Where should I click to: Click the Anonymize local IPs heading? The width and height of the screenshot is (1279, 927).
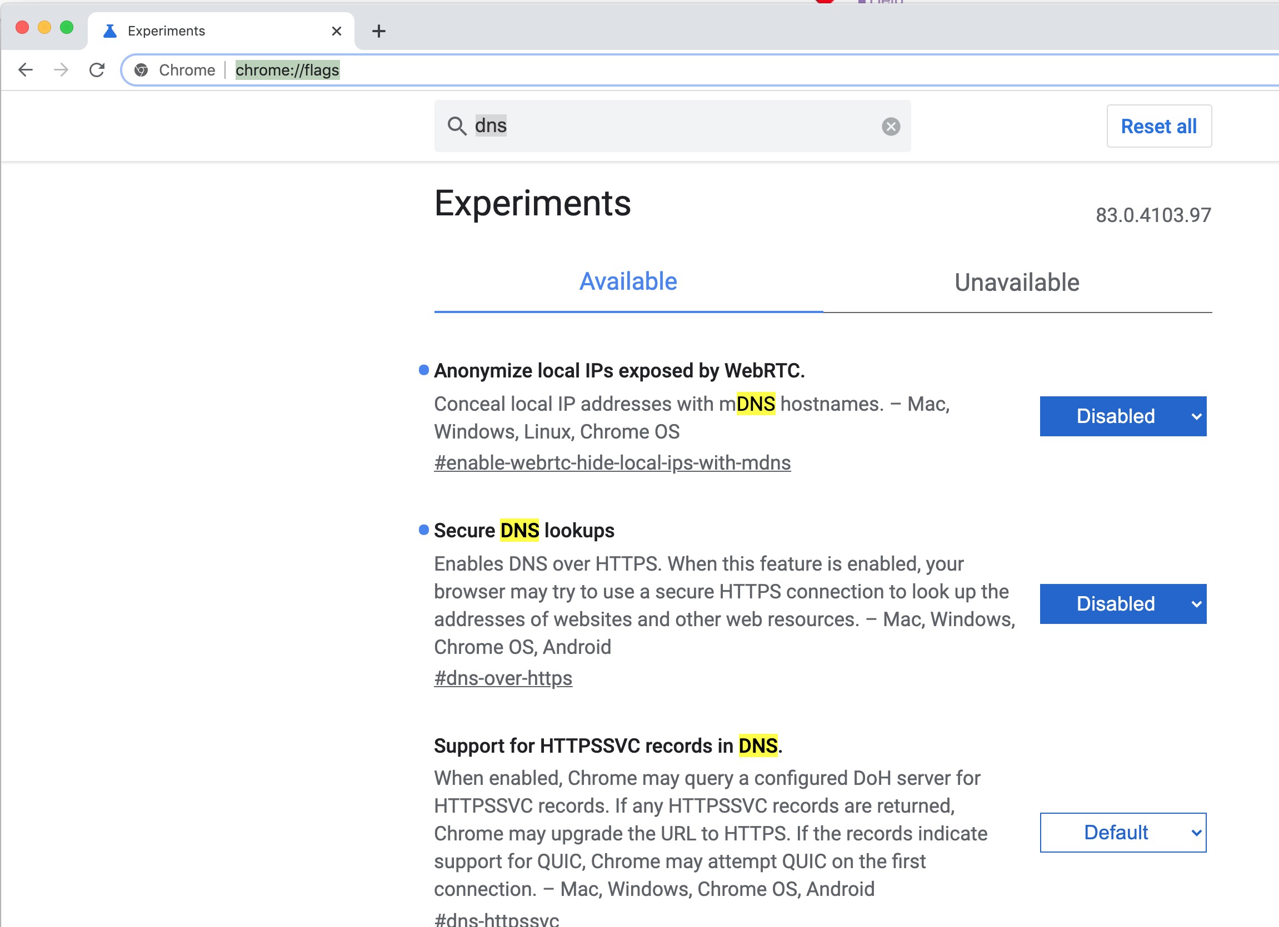coord(619,371)
